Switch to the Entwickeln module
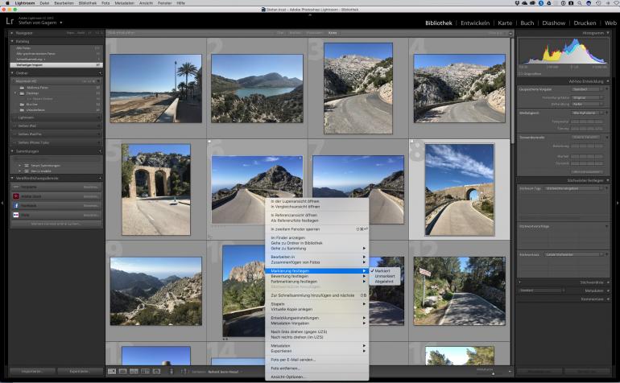This screenshot has width=620, height=383. pos(475,23)
